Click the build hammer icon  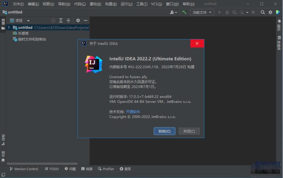click(184, 12)
